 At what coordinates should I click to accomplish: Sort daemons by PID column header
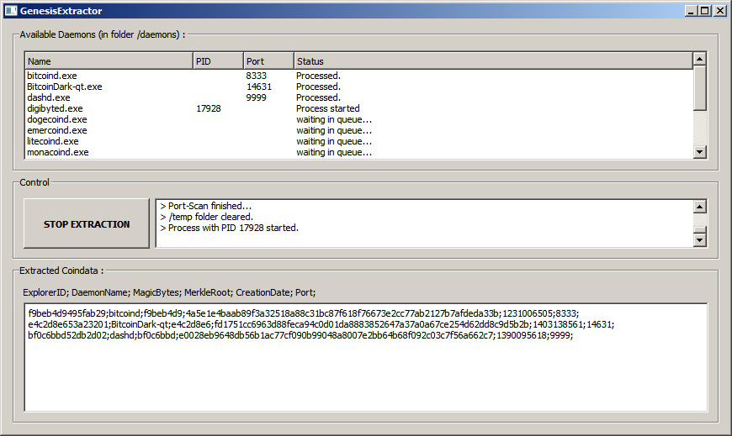click(218, 61)
